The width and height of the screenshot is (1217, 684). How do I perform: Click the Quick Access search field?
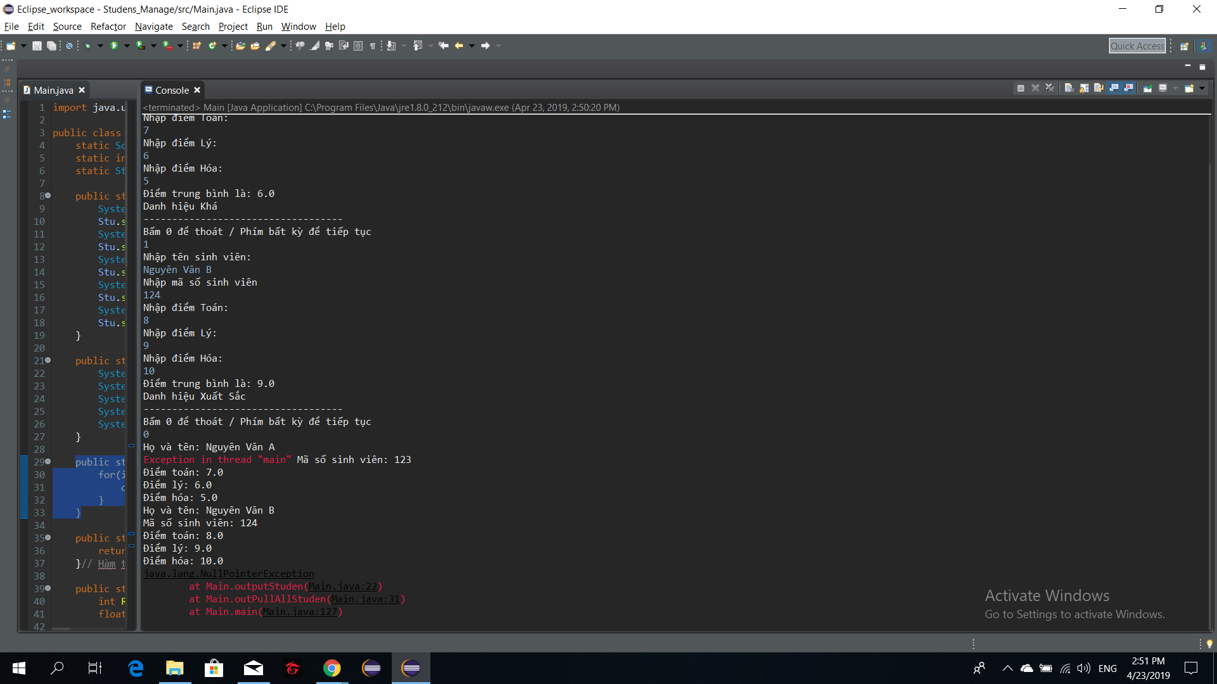[1137, 46]
